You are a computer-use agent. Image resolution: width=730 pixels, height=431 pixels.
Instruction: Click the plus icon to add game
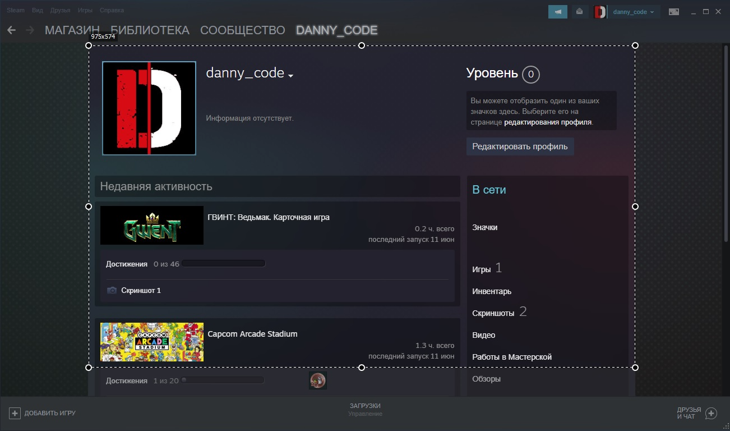15,413
